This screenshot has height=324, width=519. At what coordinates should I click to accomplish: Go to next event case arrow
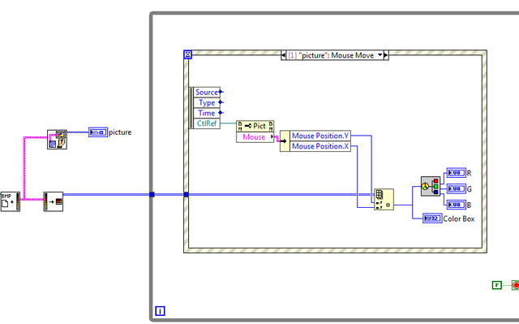[386, 55]
